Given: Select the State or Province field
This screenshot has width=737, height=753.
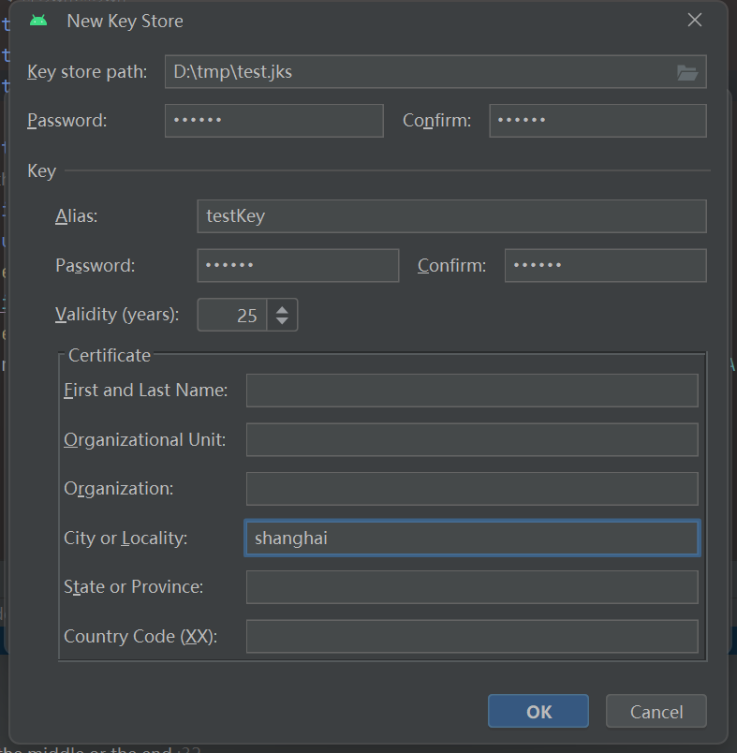Looking at the screenshot, I should (x=472, y=587).
